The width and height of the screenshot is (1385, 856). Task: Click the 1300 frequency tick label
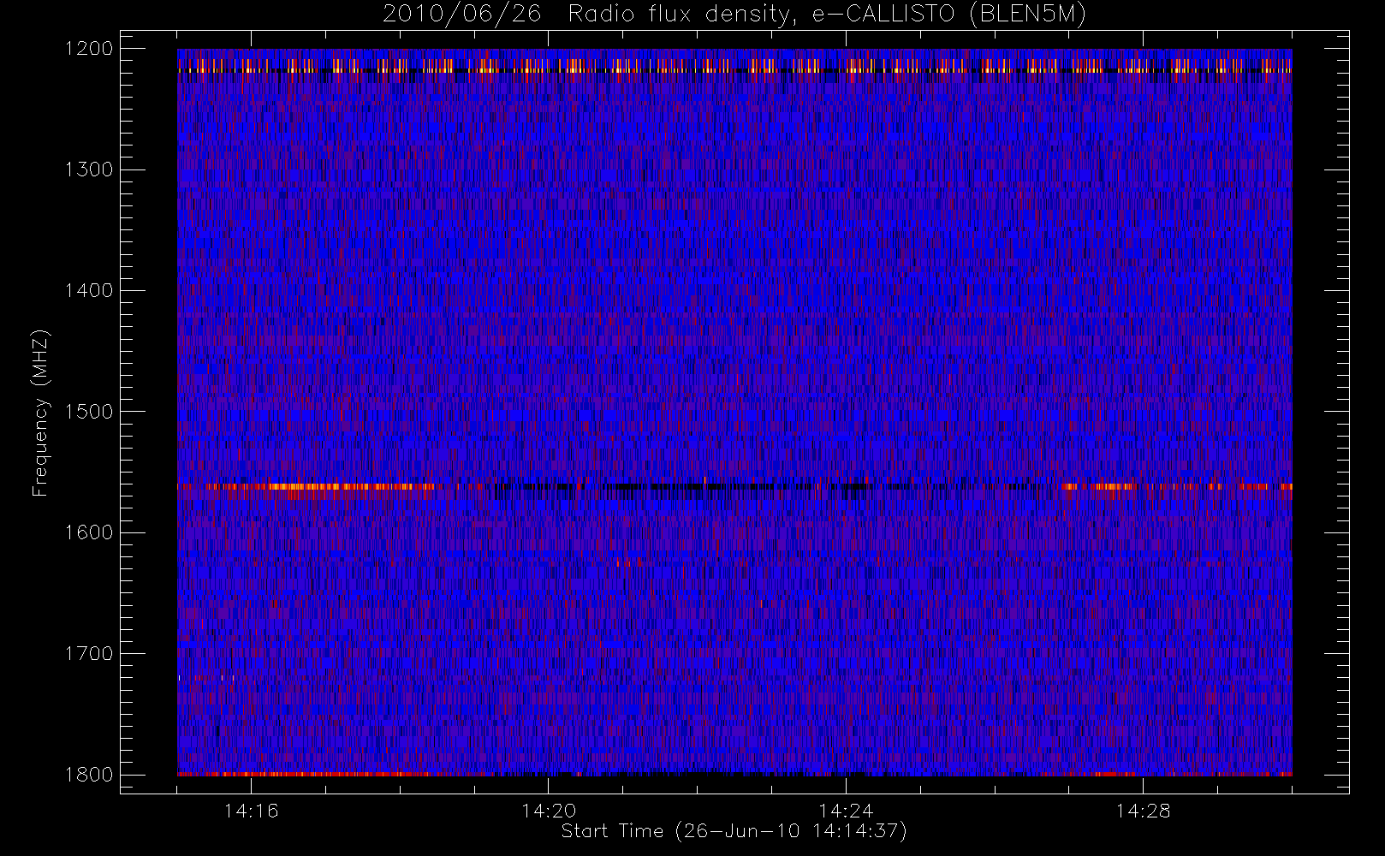click(x=89, y=169)
